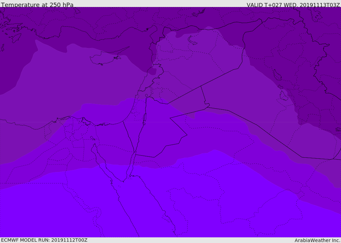The image size is (341, 243).
Task: Select the Dead Sea outline
Action: [145, 118]
